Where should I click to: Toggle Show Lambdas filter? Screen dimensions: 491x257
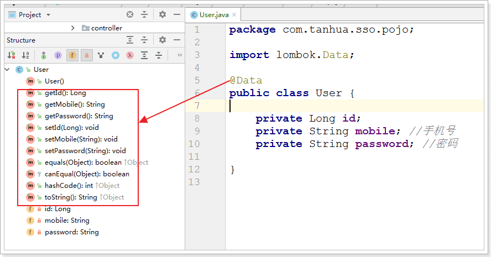[x=130, y=55]
